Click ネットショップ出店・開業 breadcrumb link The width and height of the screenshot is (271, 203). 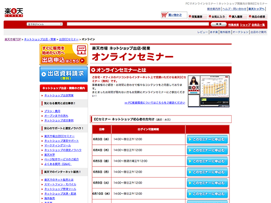tap(40, 39)
